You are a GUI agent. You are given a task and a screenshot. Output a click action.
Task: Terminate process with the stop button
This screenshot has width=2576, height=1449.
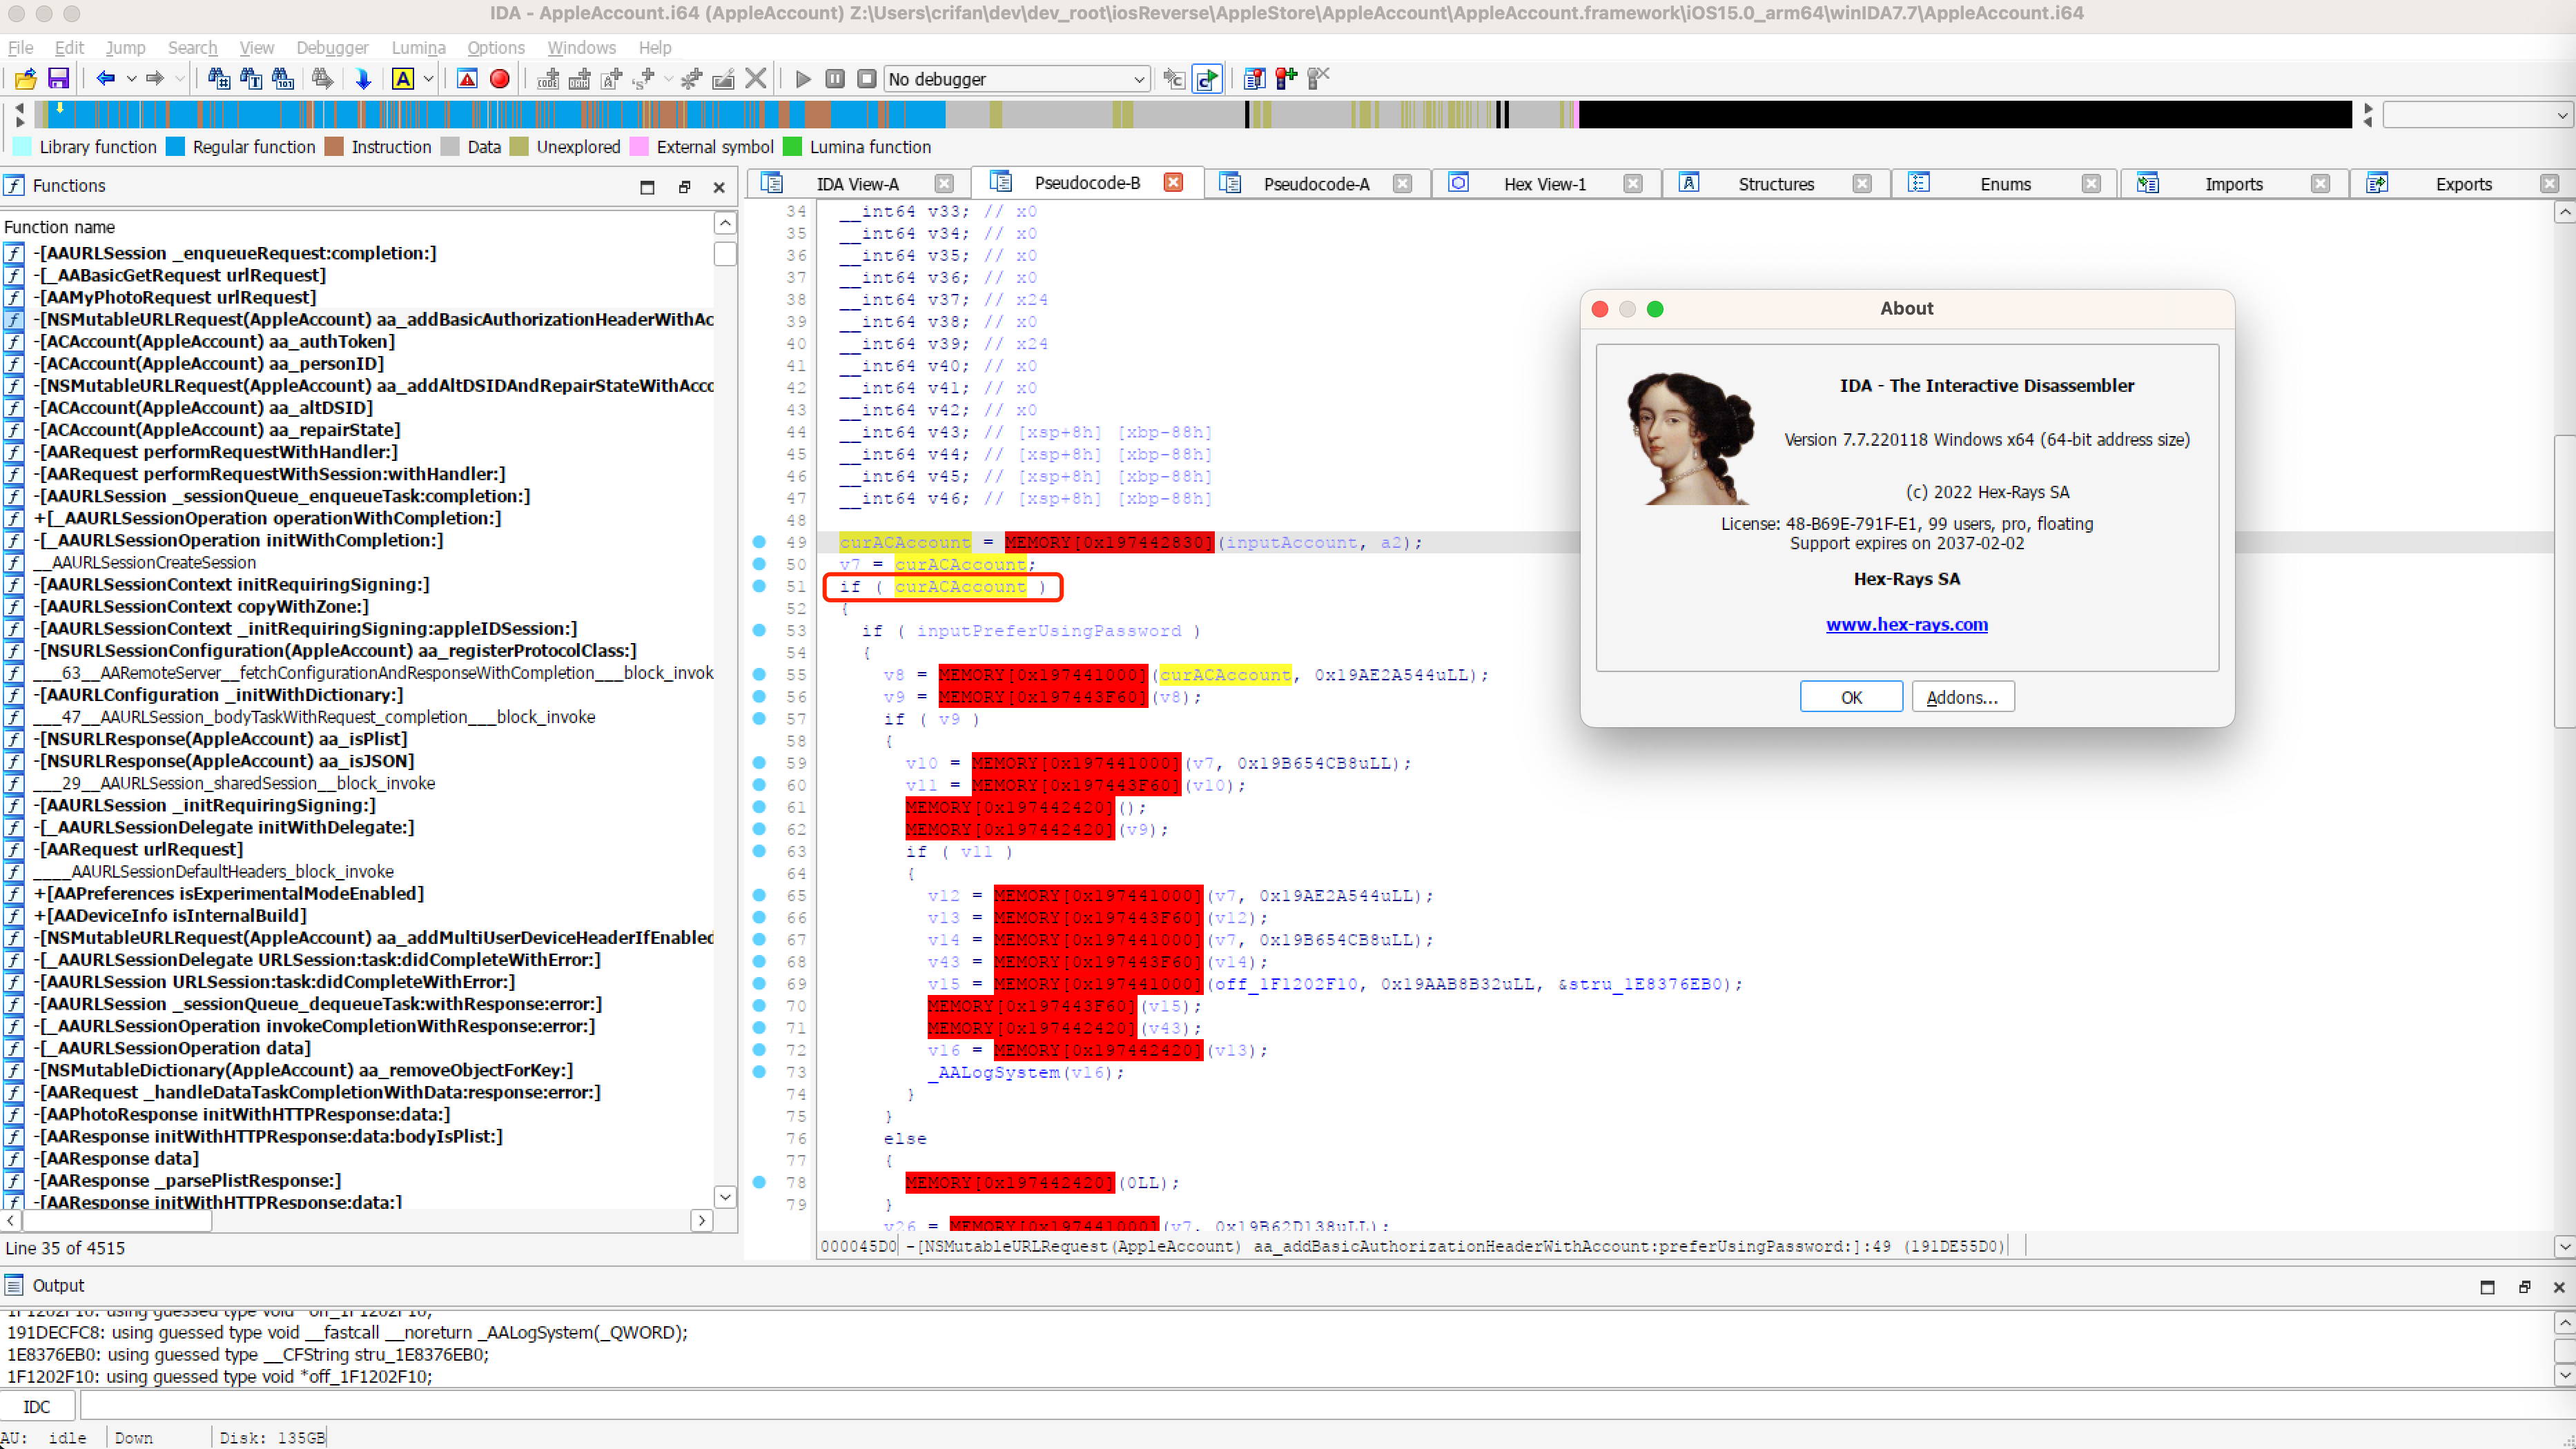coord(867,79)
